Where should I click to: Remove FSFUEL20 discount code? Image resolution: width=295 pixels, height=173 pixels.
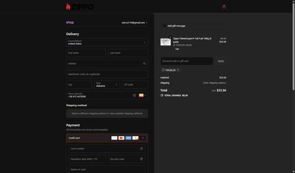(x=178, y=70)
